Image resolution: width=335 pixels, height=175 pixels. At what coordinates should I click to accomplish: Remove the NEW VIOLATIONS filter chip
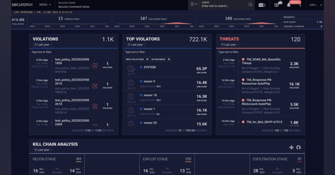coord(147,59)
